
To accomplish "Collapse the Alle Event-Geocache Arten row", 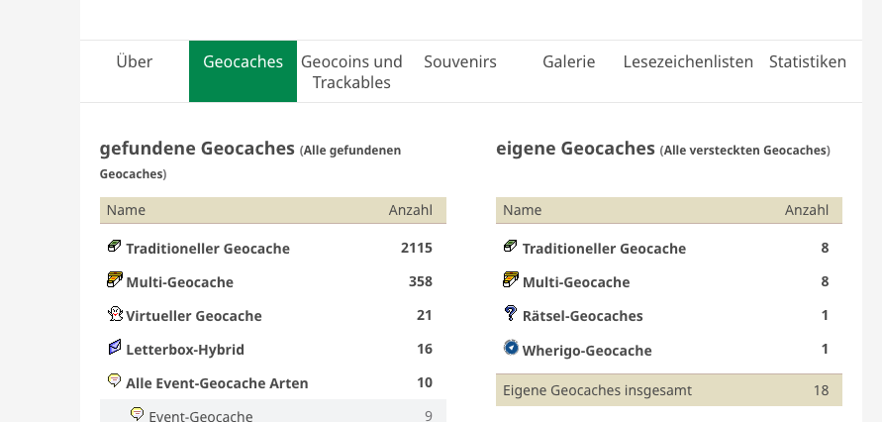I will point(273,382).
